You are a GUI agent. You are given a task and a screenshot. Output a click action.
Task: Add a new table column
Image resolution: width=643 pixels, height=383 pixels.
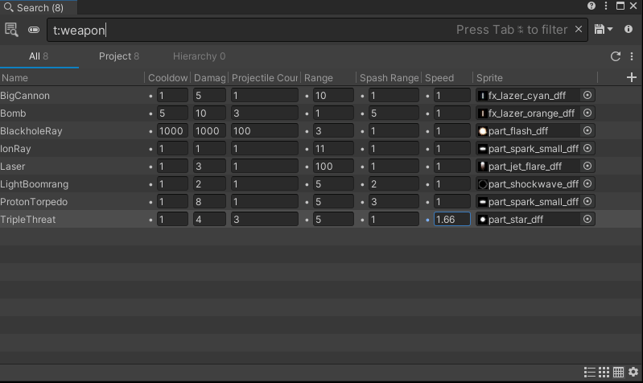(x=631, y=77)
